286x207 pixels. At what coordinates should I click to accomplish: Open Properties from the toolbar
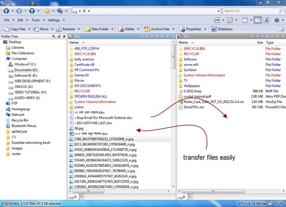(x=190, y=29)
